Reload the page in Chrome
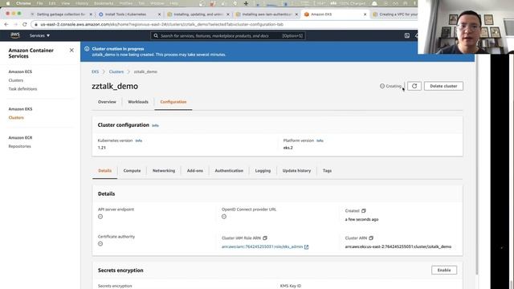Screen dimensions: 514x289 (x=25, y=24)
